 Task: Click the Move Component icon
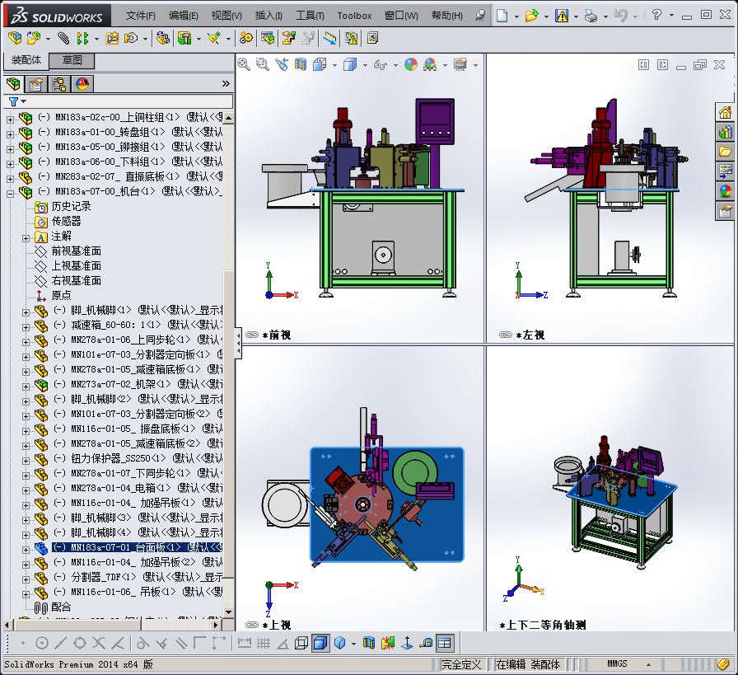coord(131,38)
